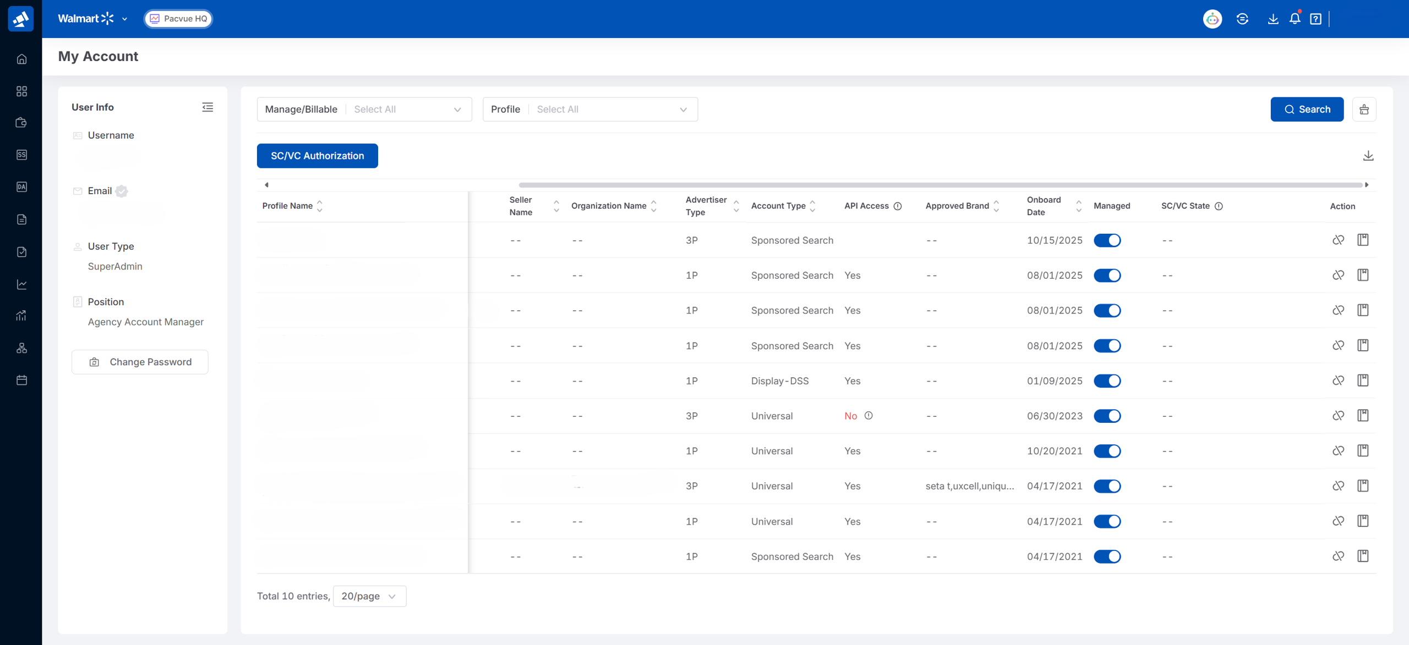Image resolution: width=1409 pixels, height=645 pixels.
Task: Disable Managed toggle for 06/30/2023 row
Action: 1107,416
